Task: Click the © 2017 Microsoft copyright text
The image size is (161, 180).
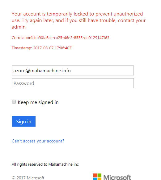Action: pos(28,178)
